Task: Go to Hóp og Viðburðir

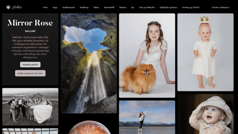Action: (x=147, y=8)
